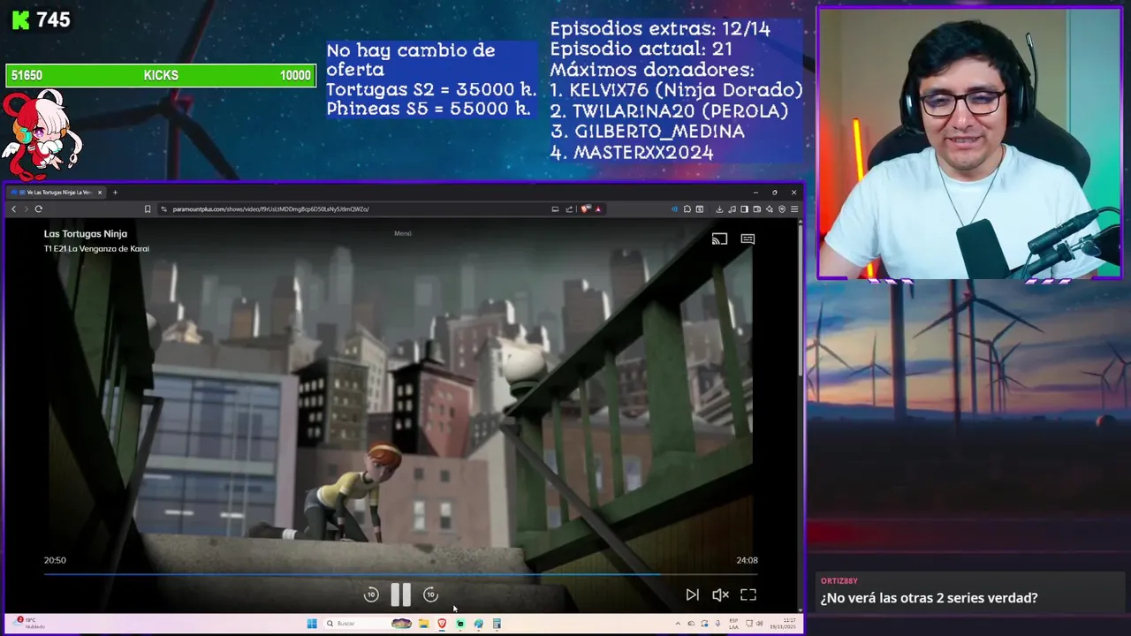Open the picture-in-picture screen icon in address bar
1131x636 pixels.
coord(555,209)
